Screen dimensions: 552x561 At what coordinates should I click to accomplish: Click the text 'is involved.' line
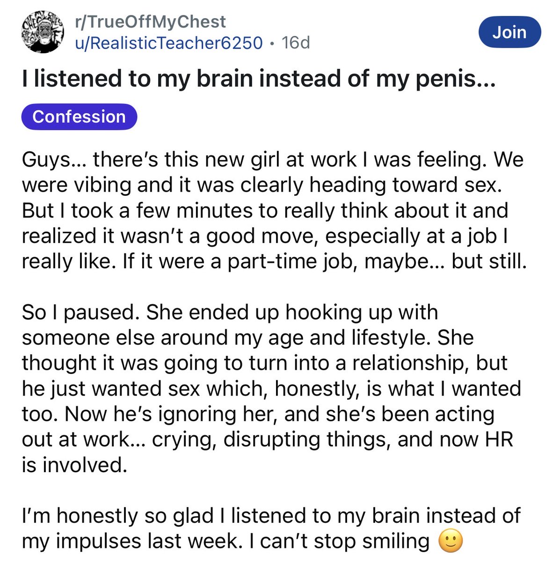tap(74, 465)
